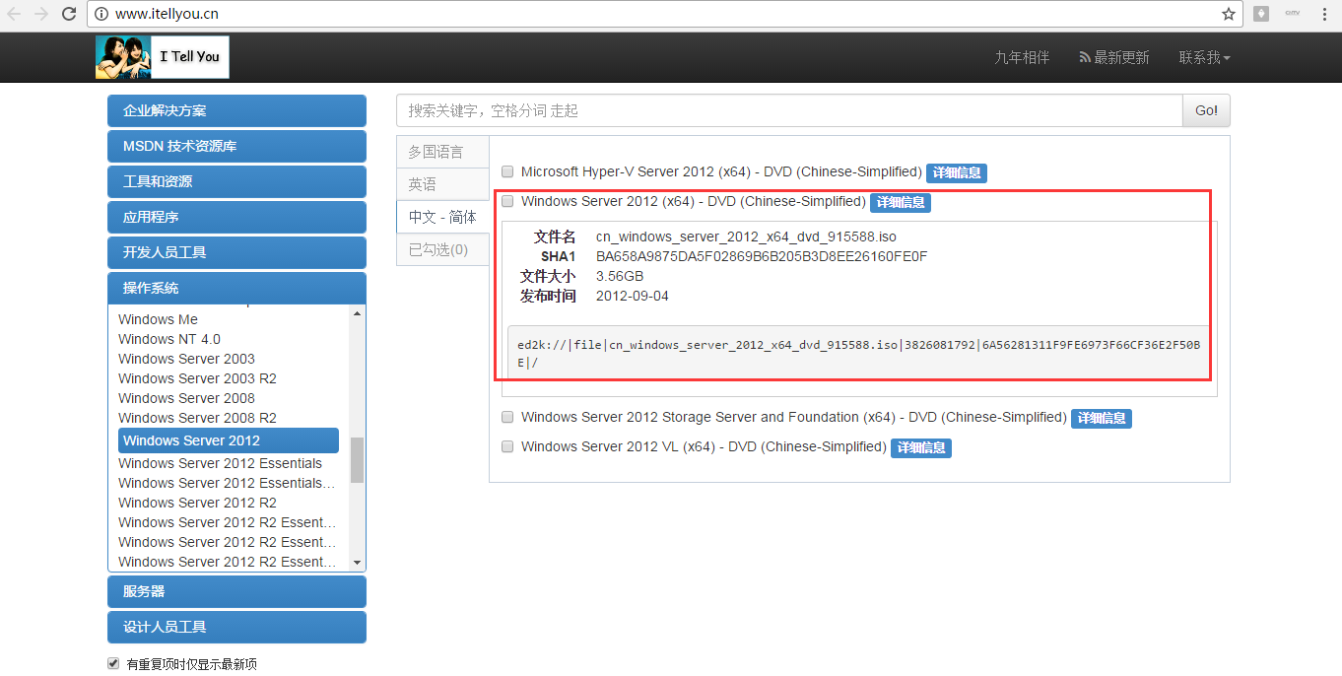Switch to the 多国语言 tab

pos(442,152)
